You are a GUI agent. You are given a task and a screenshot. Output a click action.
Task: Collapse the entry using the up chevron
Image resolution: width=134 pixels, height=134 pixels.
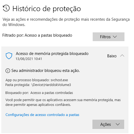122,56
